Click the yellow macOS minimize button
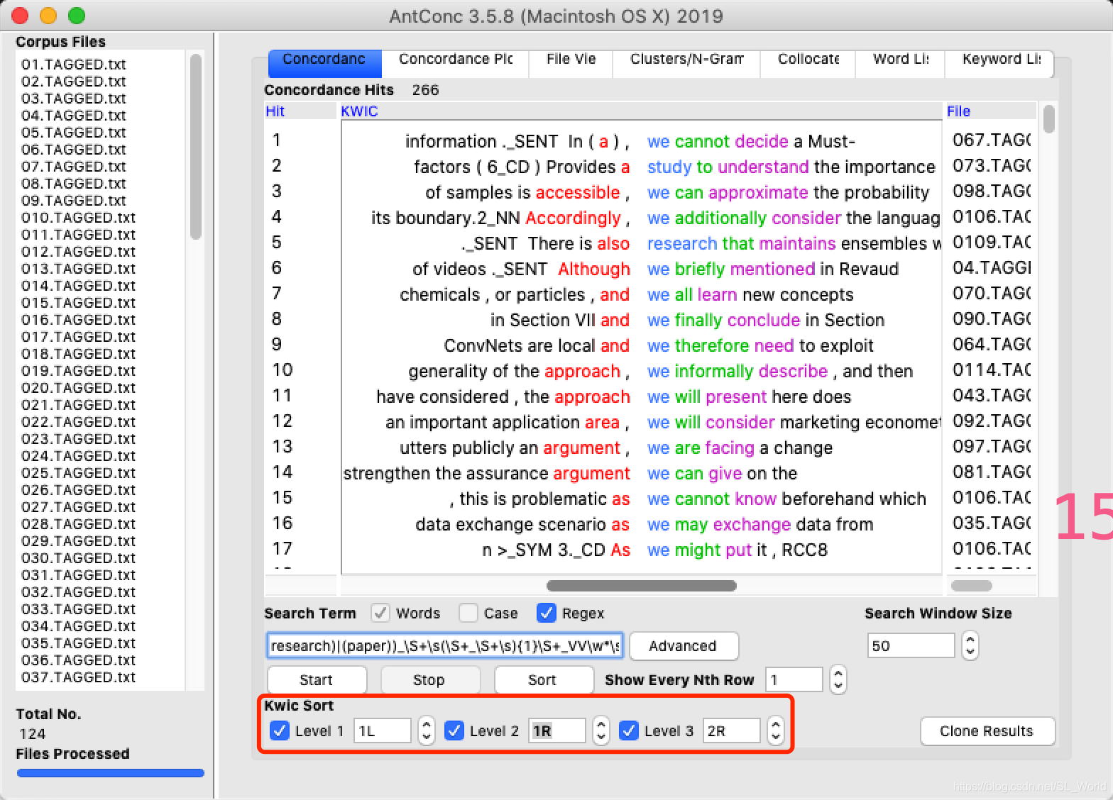Viewport: 1113px width, 800px height. pos(48,16)
